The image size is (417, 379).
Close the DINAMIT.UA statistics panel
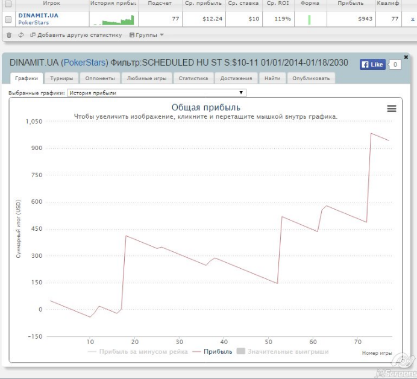click(406, 57)
